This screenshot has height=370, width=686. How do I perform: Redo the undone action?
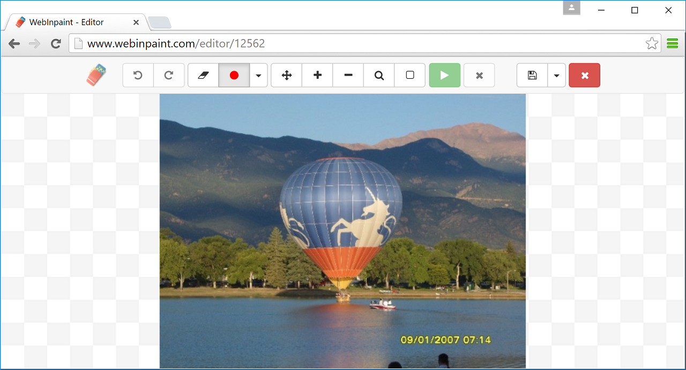(169, 75)
